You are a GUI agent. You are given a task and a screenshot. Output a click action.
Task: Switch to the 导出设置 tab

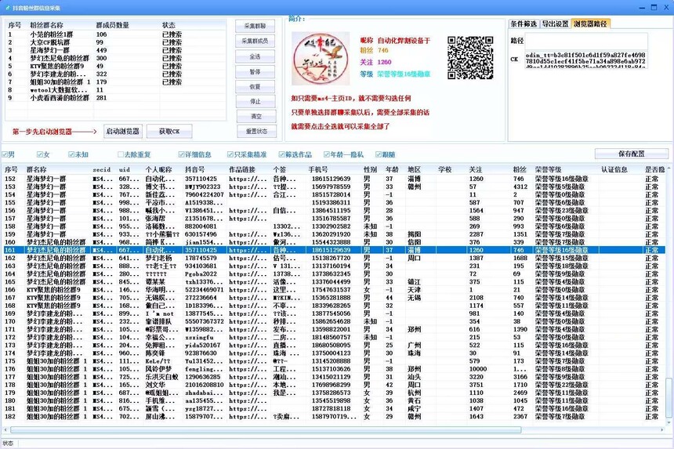click(555, 24)
